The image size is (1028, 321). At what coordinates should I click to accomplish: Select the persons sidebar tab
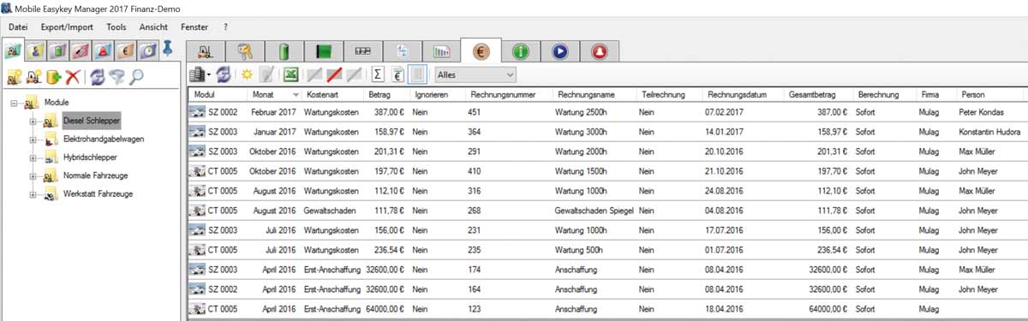(x=35, y=50)
